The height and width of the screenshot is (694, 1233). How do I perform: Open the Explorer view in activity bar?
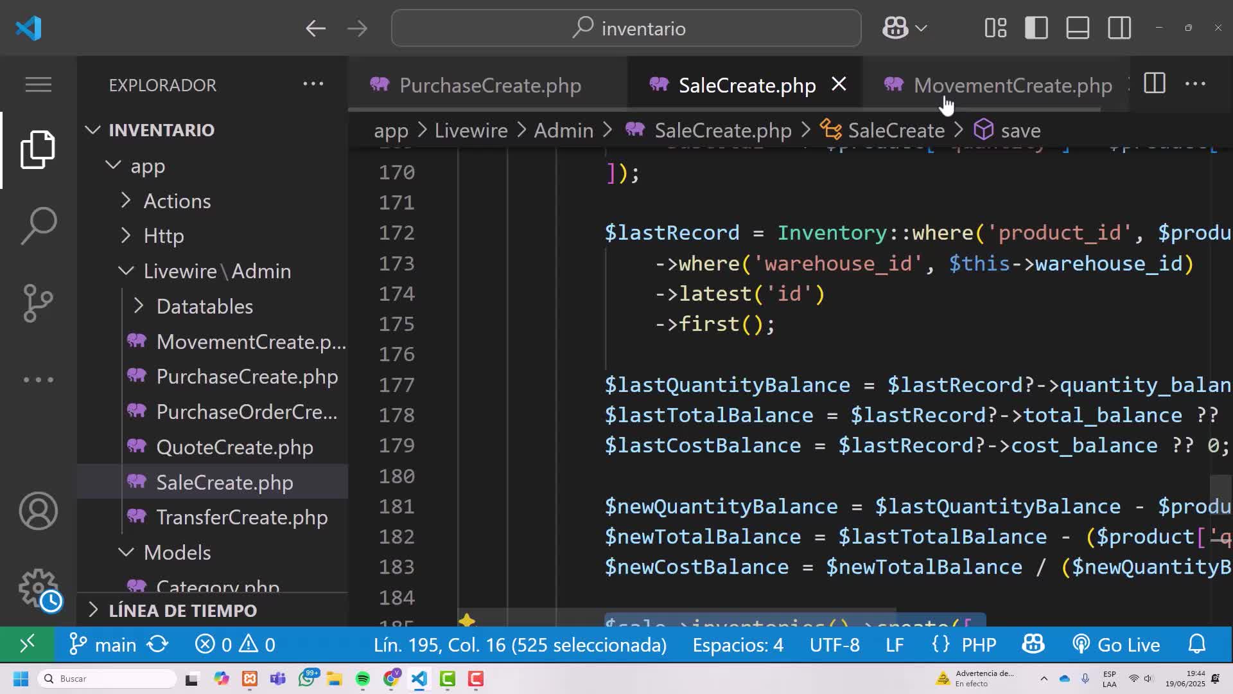[x=38, y=150]
